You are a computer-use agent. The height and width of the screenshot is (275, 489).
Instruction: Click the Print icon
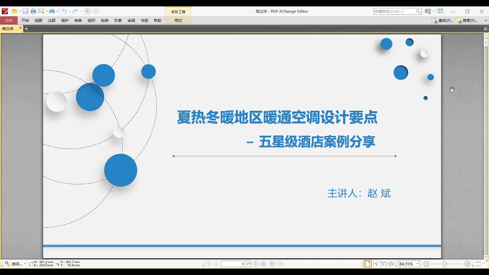click(33, 11)
